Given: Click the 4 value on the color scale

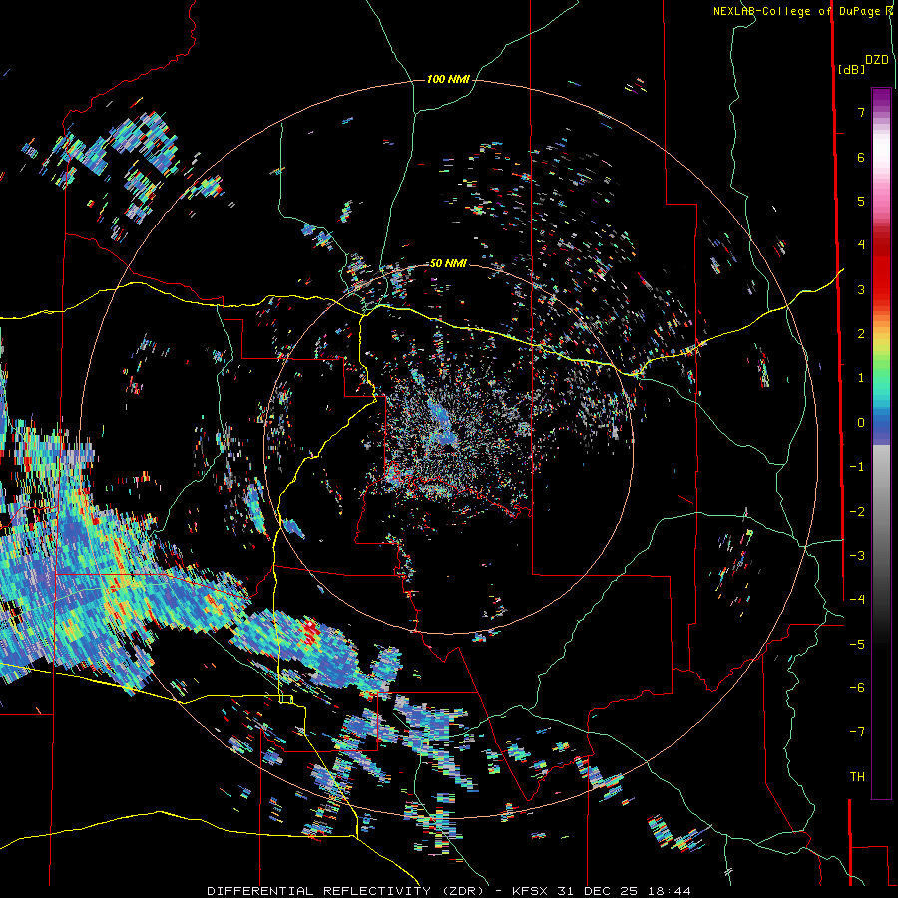Looking at the screenshot, I should 861,245.
